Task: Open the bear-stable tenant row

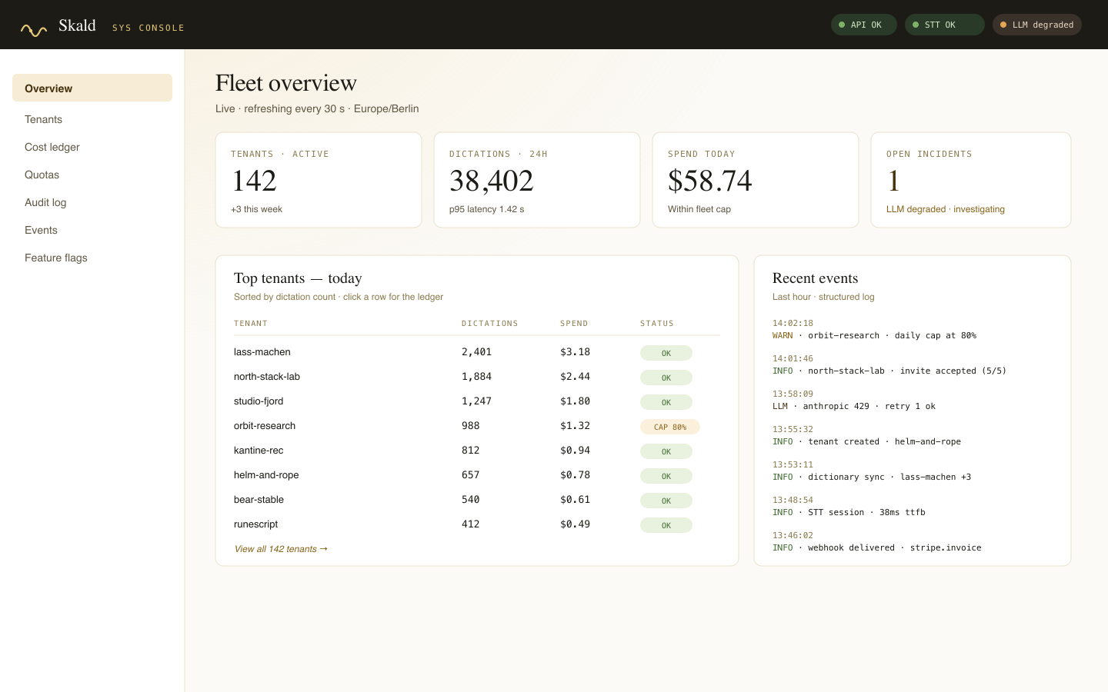Action: pyautogui.click(x=477, y=500)
